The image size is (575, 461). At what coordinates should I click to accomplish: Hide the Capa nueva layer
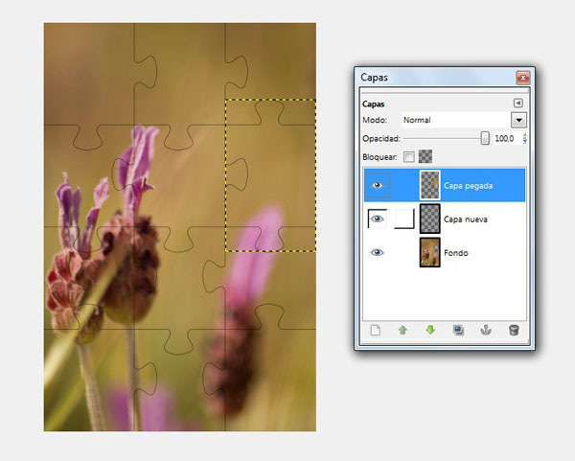(x=377, y=219)
